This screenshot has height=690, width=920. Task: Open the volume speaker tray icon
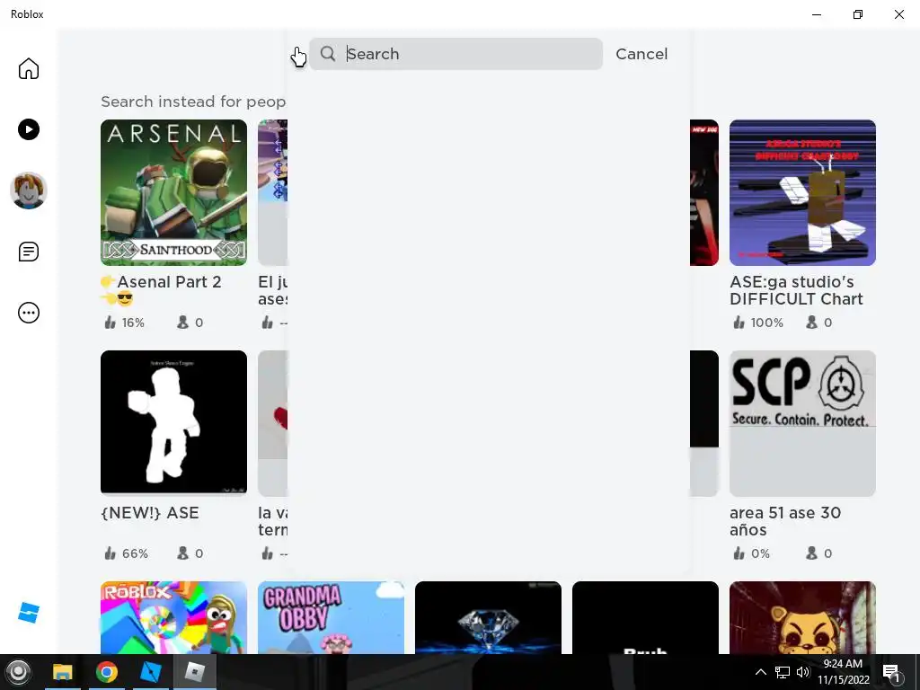803,672
